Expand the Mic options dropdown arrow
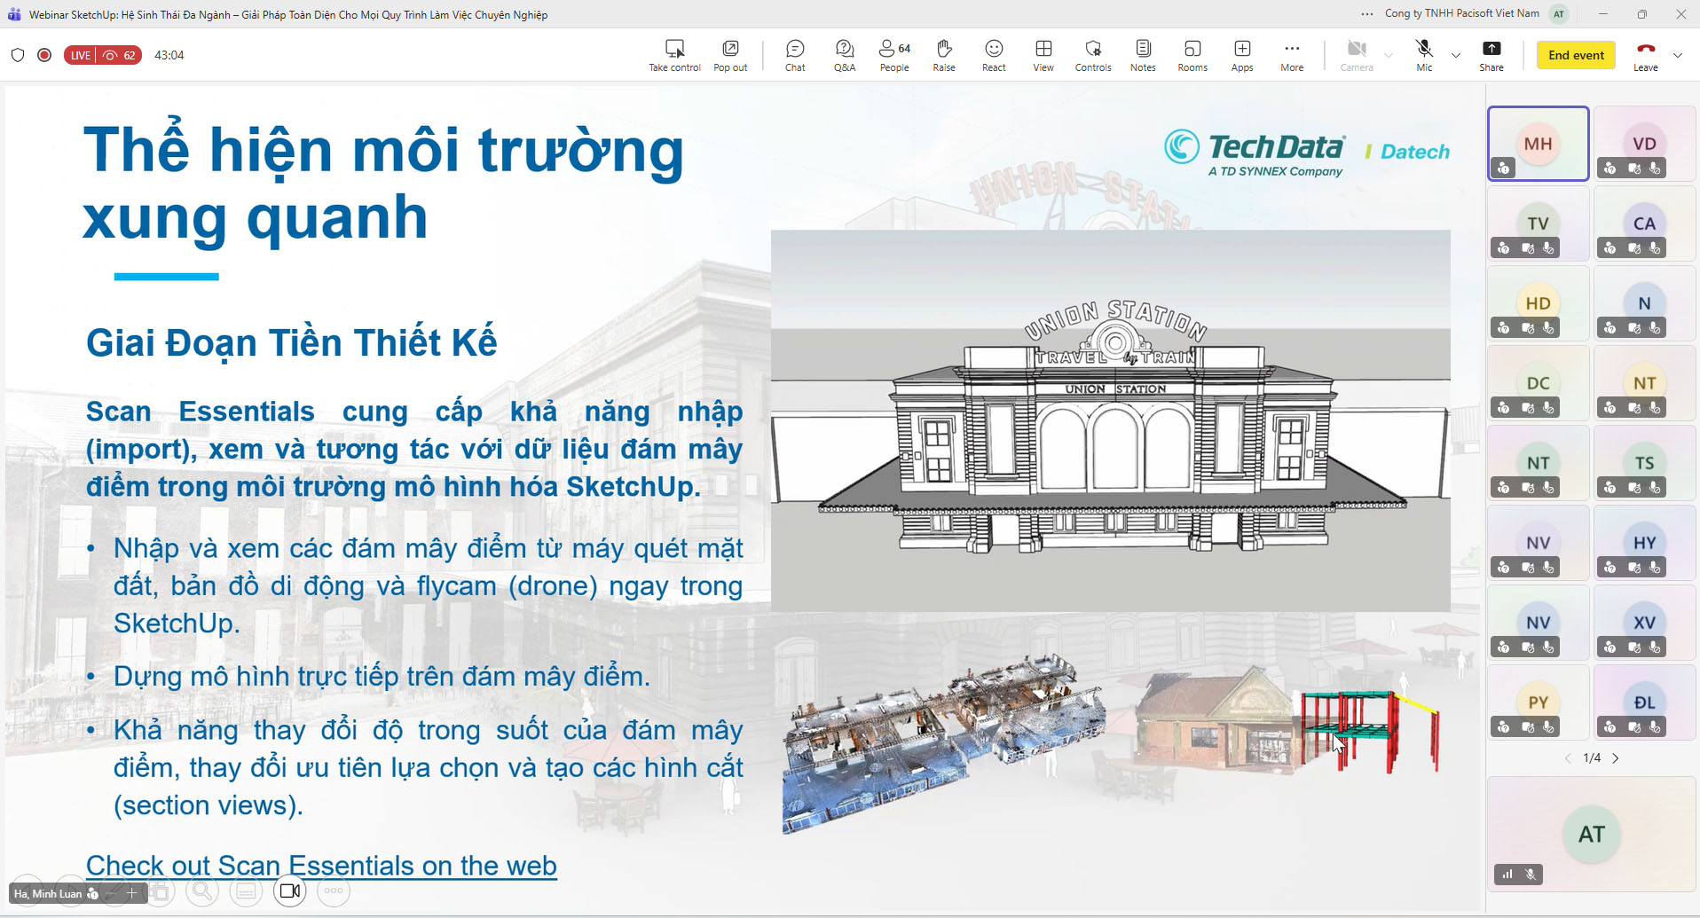 click(1456, 55)
